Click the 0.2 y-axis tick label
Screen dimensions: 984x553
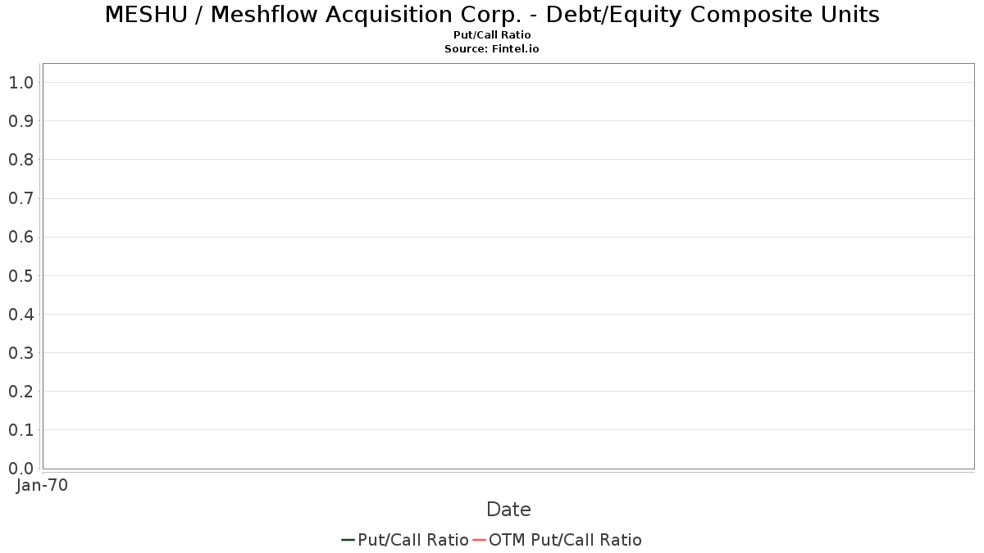[x=20, y=392]
